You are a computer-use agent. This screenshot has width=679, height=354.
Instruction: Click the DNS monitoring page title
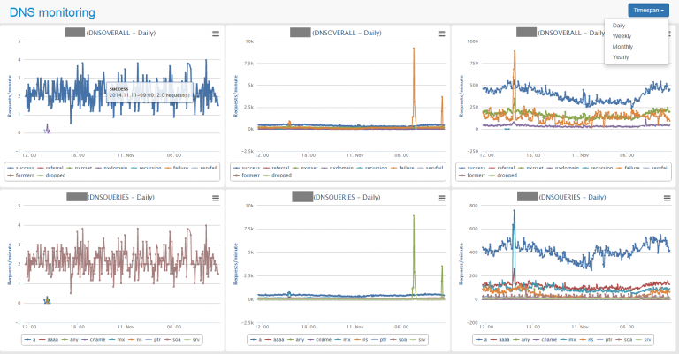click(x=52, y=12)
